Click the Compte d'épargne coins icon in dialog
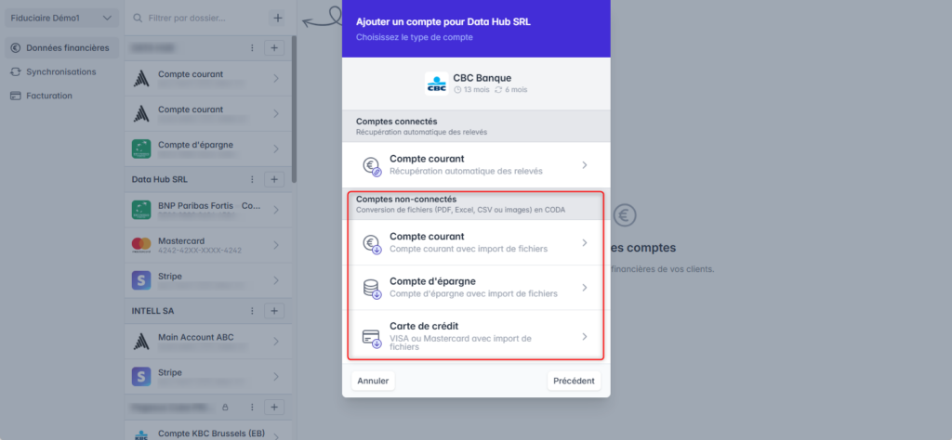952x440 pixels. point(371,288)
